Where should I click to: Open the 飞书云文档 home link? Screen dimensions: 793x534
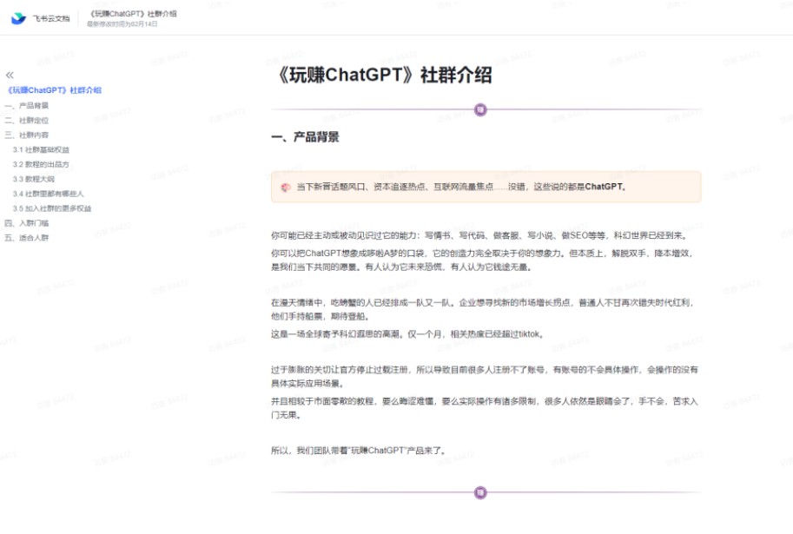point(51,19)
